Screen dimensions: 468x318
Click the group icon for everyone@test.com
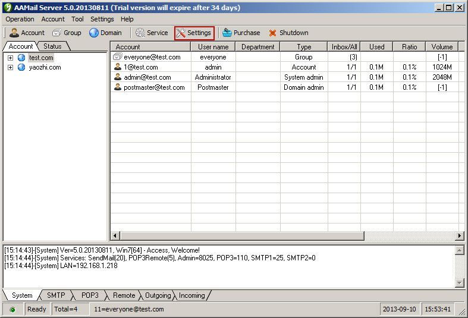pos(118,56)
